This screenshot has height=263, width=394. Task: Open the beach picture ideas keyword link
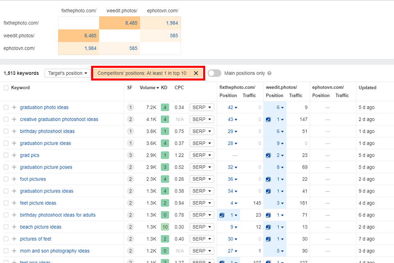(x=41, y=227)
